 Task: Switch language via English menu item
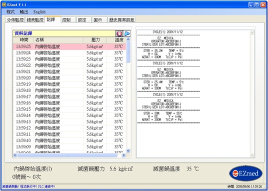(39, 12)
